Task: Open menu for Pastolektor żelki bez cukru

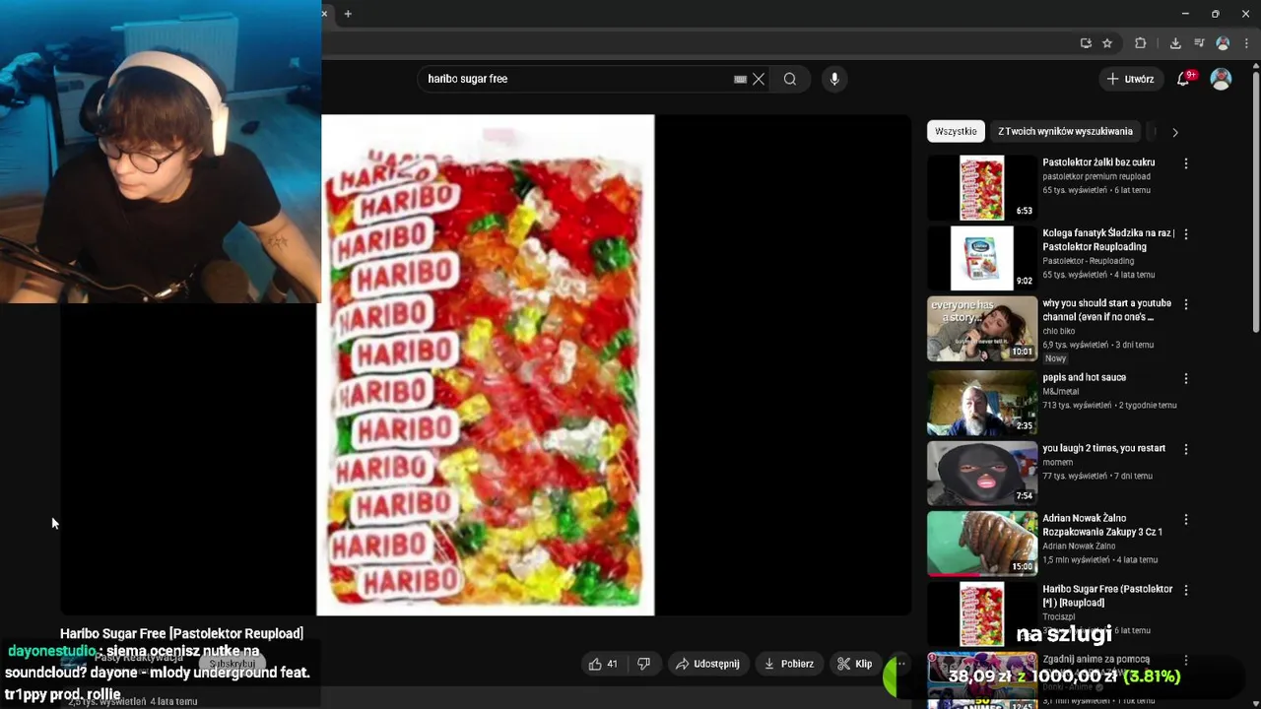Action: (1186, 163)
